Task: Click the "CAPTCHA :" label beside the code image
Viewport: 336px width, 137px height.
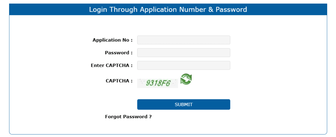Action: pyautogui.click(x=119, y=81)
